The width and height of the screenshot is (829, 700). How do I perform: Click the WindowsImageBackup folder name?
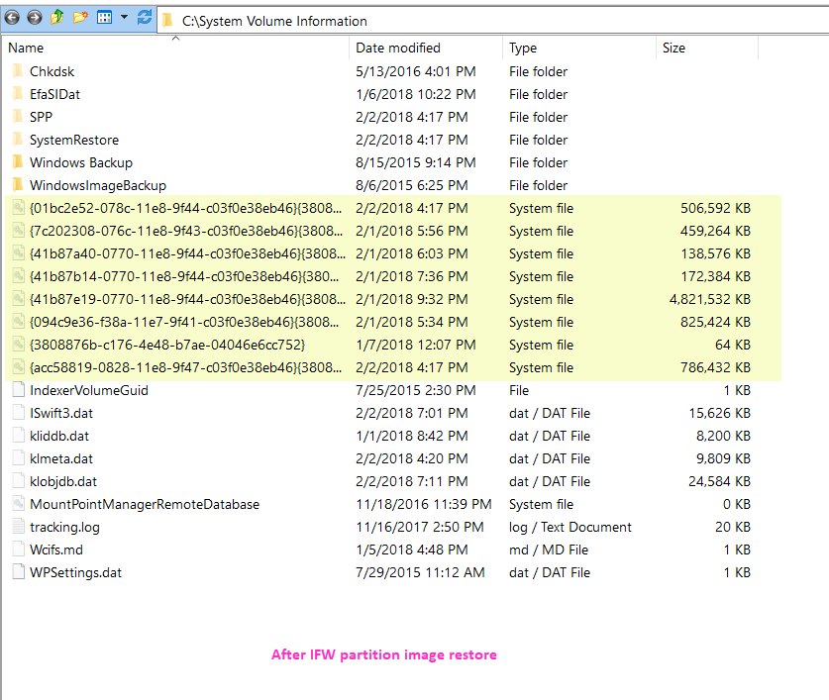tap(98, 185)
